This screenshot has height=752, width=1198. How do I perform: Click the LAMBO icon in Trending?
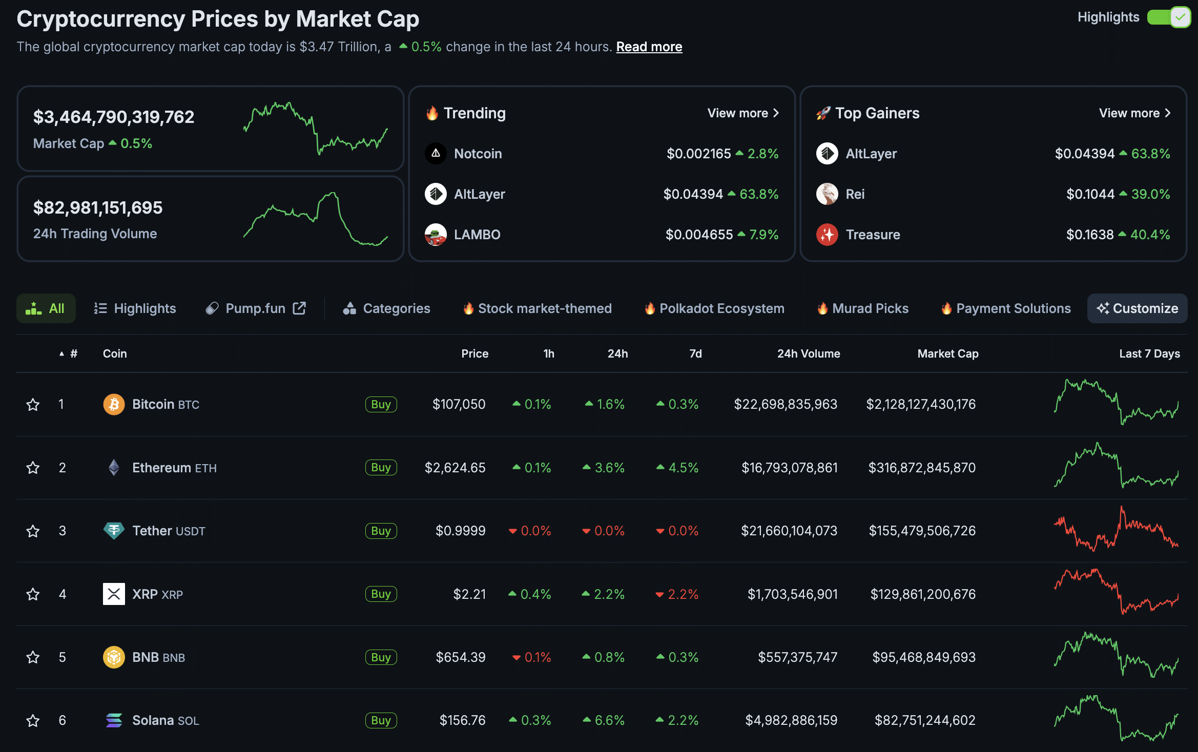coord(436,234)
